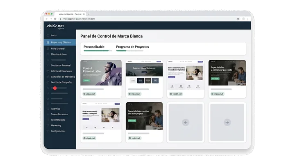Select the Recent taskes sidebar item
Screen dimensions: 295x165
(x=58, y=120)
